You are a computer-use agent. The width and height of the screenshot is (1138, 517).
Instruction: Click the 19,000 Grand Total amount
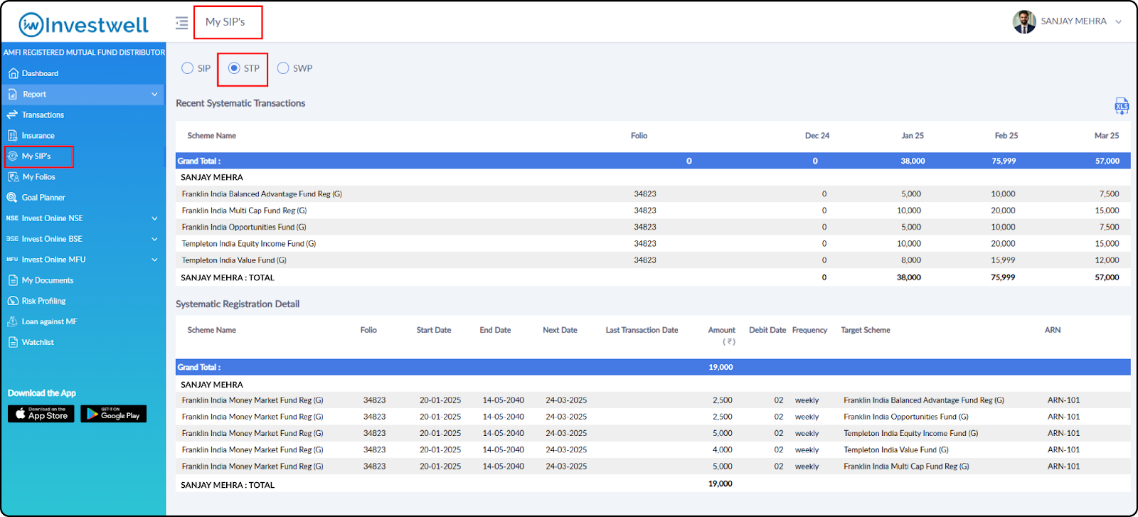click(x=720, y=367)
